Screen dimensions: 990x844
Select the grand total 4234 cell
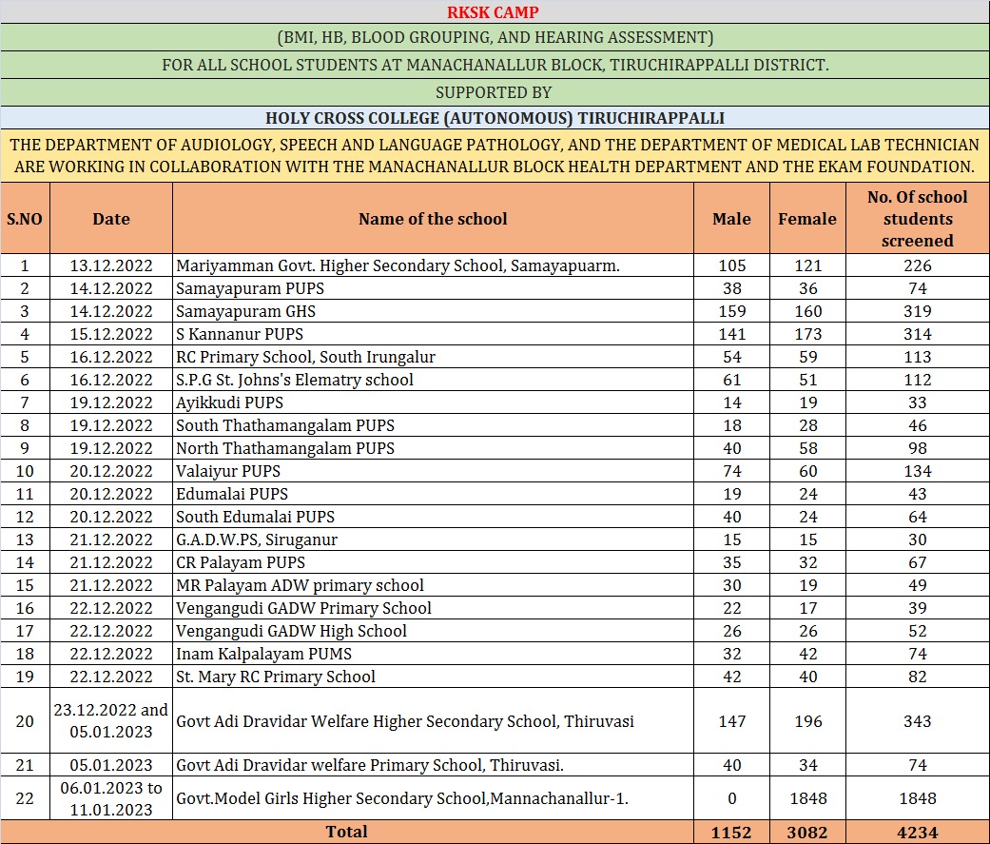[917, 832]
